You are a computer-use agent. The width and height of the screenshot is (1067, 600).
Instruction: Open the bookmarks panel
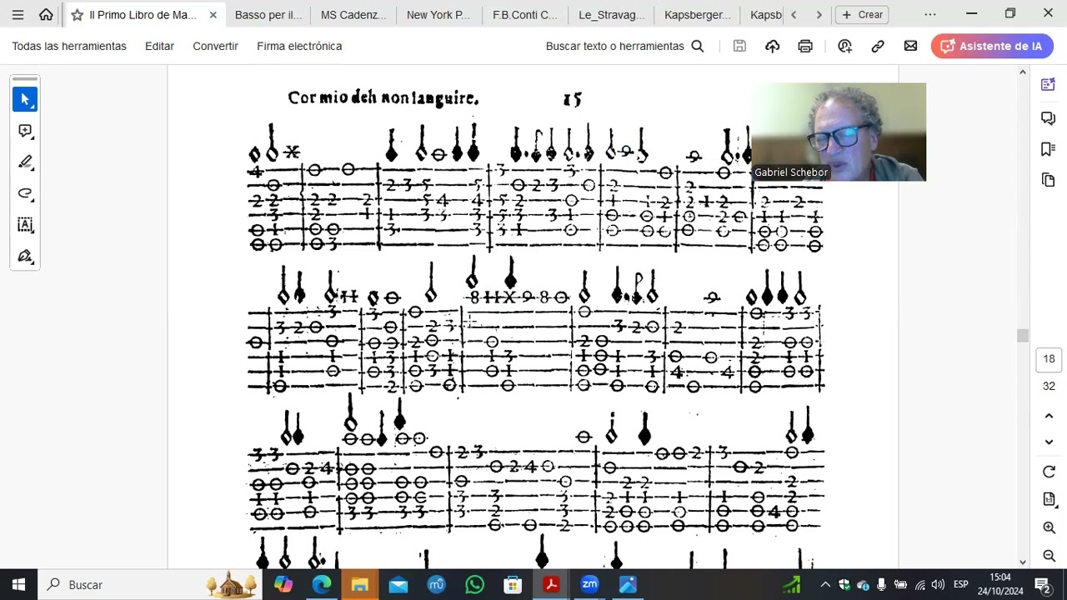1049,148
